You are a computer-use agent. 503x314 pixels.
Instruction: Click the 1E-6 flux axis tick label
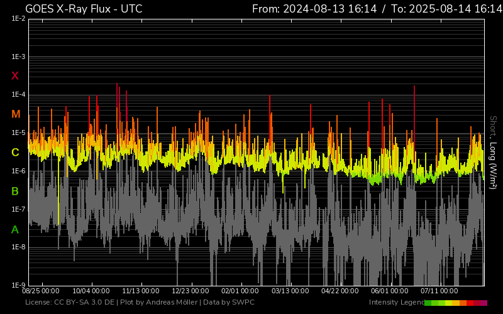(x=18, y=171)
